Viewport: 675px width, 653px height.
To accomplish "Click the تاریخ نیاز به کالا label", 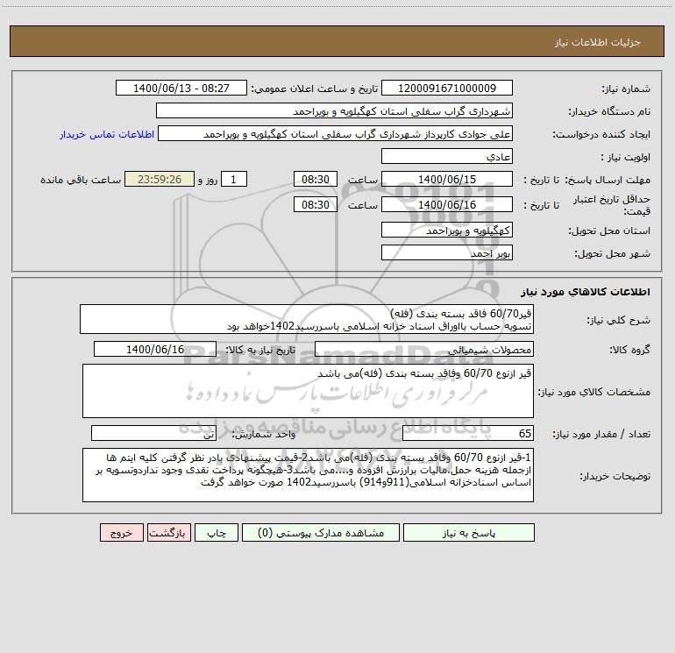I will coord(260,350).
